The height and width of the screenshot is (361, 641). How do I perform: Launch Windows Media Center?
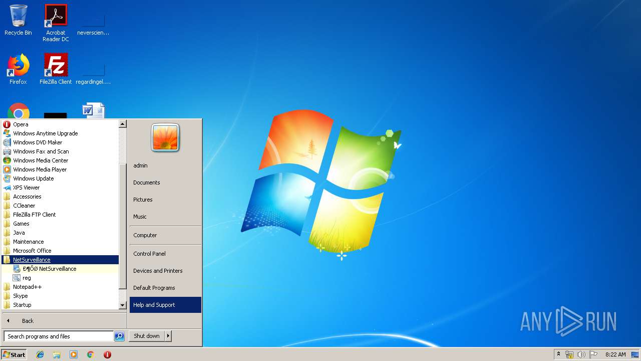(x=60, y=160)
